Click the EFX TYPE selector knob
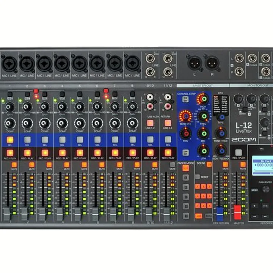Screen dimensions: 273x273 coord(221,117)
